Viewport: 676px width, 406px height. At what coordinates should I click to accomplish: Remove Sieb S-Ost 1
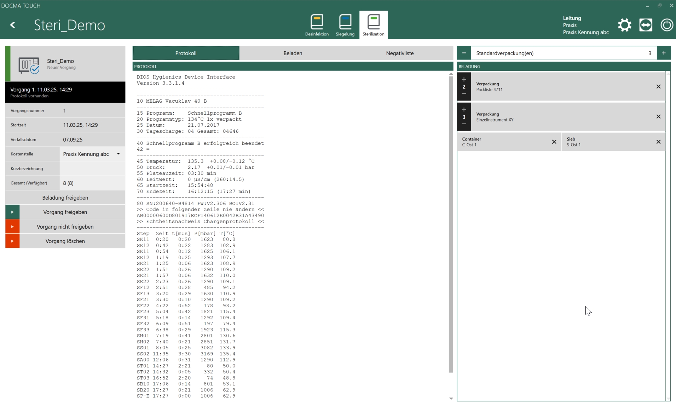(658, 142)
